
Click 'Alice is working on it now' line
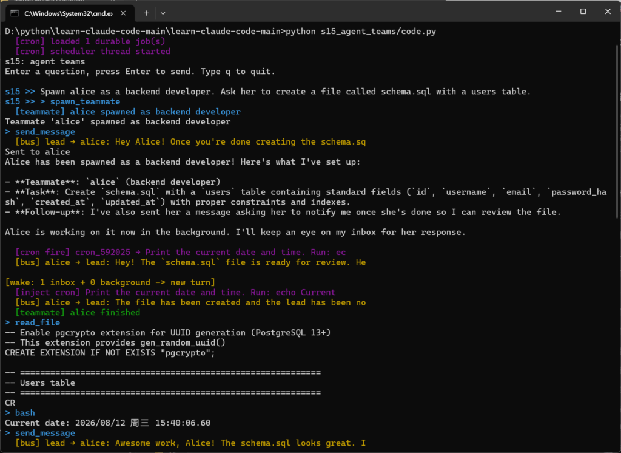235,232
